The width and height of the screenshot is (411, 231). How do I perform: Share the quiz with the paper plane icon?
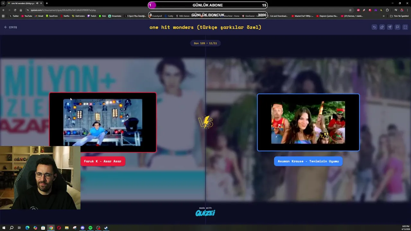point(389,27)
